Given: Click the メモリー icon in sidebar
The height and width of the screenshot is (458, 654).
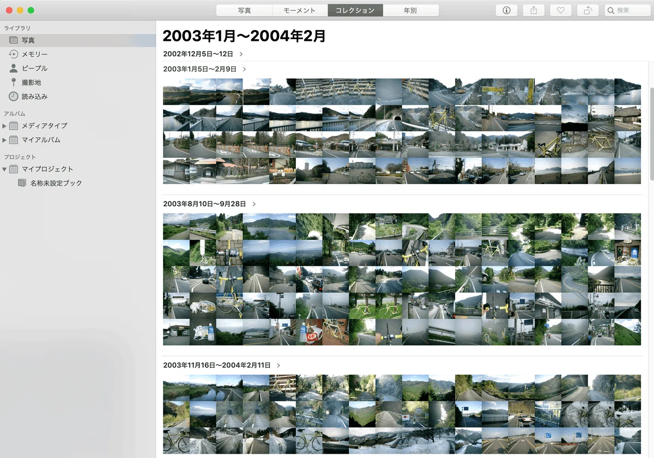Looking at the screenshot, I should pyautogui.click(x=14, y=54).
